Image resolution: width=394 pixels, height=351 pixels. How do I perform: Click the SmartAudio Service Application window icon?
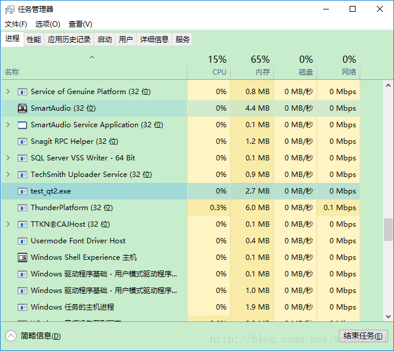point(22,125)
